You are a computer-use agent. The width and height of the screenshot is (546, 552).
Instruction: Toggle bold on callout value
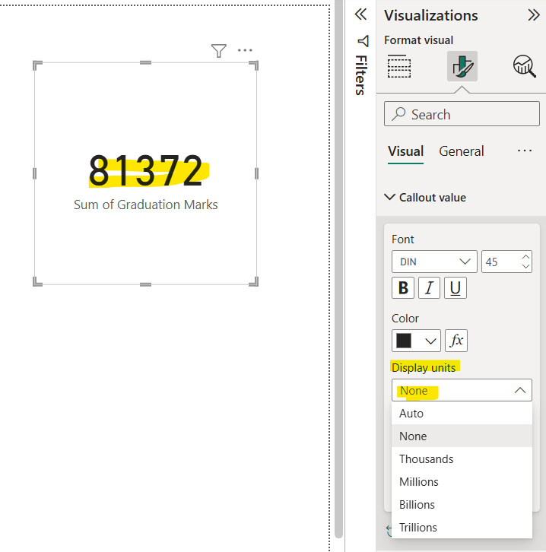(403, 288)
